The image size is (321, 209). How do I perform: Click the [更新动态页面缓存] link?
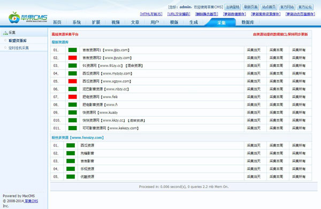(300, 14)
